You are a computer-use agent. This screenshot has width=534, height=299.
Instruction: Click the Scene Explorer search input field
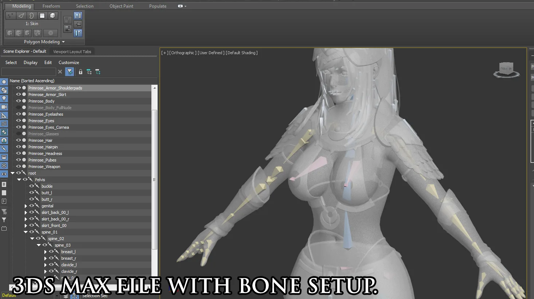point(29,72)
